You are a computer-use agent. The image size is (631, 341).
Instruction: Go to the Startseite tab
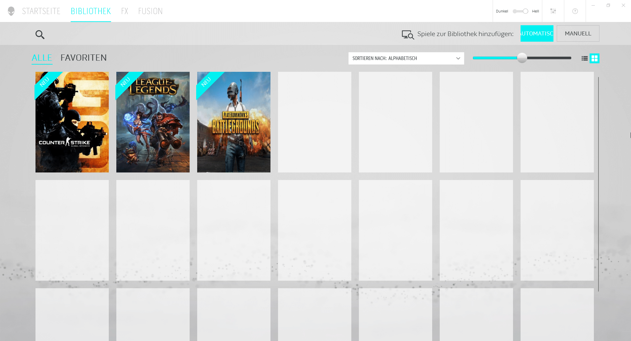coord(41,11)
